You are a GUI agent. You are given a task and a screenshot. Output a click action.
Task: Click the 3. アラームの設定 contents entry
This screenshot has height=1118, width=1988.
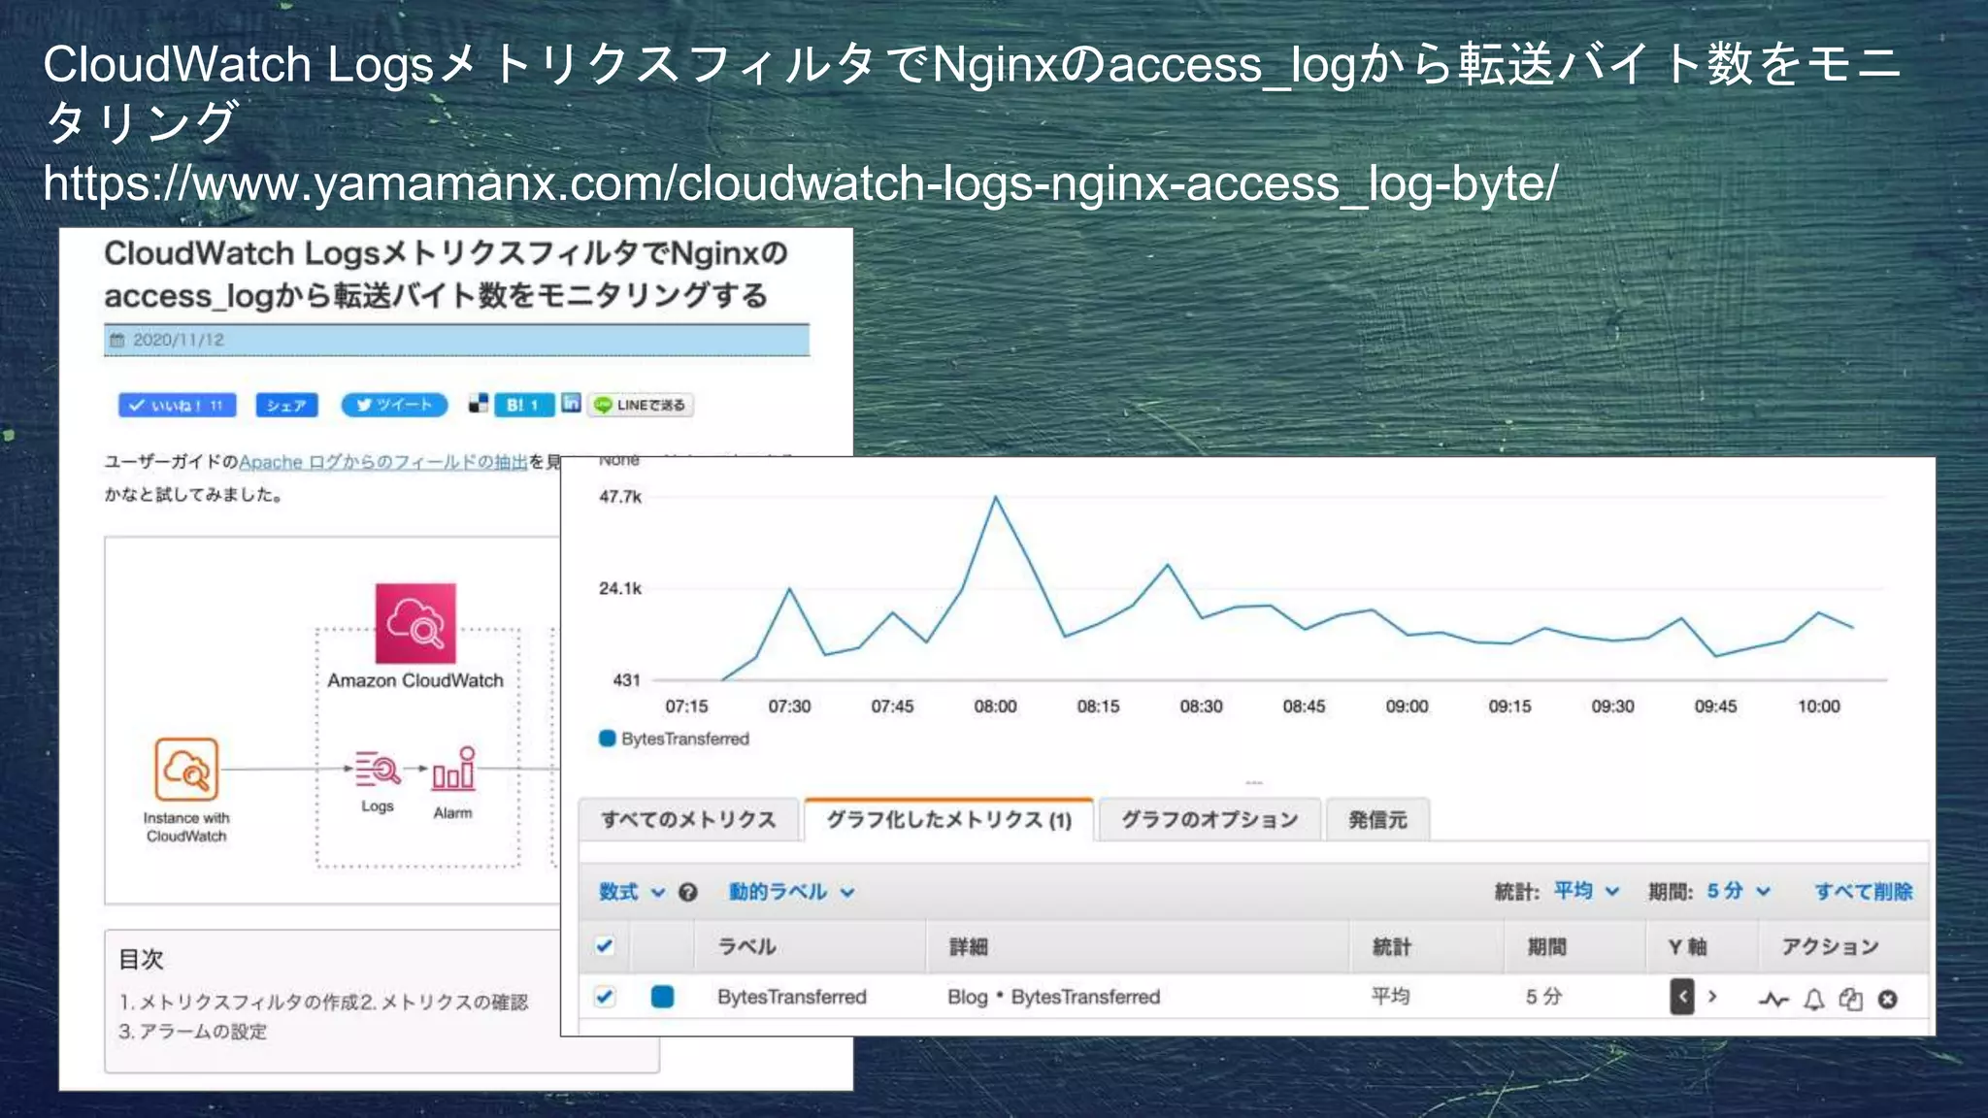pos(192,1032)
